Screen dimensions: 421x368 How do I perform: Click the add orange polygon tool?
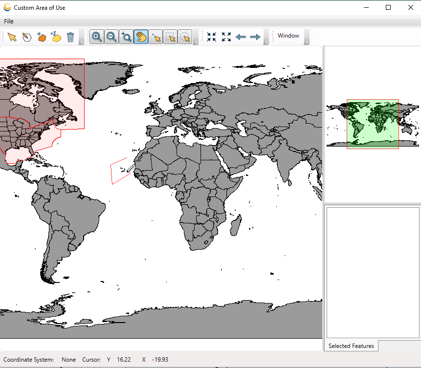coord(42,37)
